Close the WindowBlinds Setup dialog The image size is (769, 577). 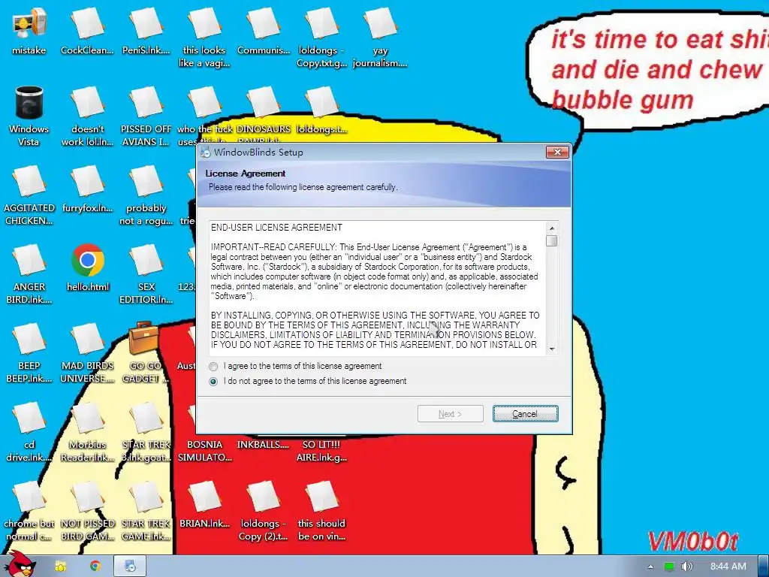pos(558,152)
